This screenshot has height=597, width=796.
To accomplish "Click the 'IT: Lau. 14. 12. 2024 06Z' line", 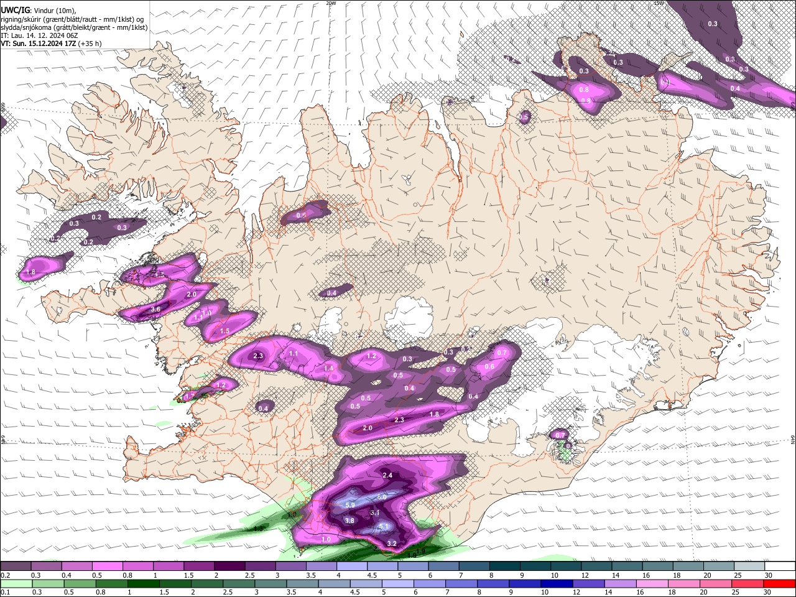I will pyautogui.click(x=39, y=35).
